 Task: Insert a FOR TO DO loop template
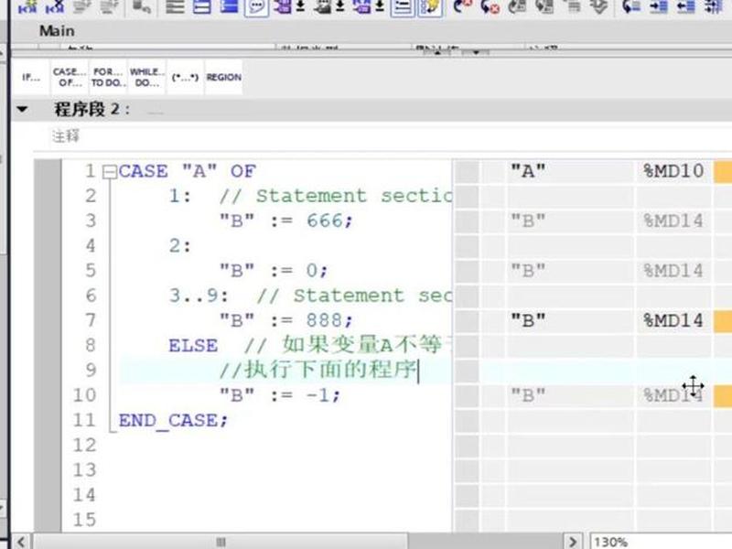pos(108,78)
